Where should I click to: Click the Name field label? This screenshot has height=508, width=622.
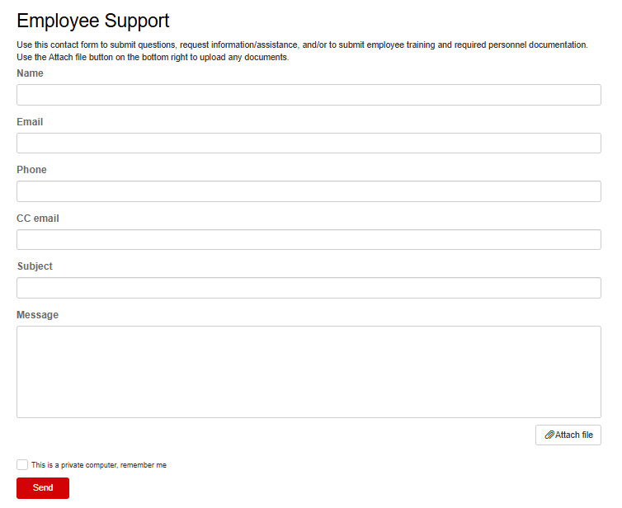(x=30, y=73)
